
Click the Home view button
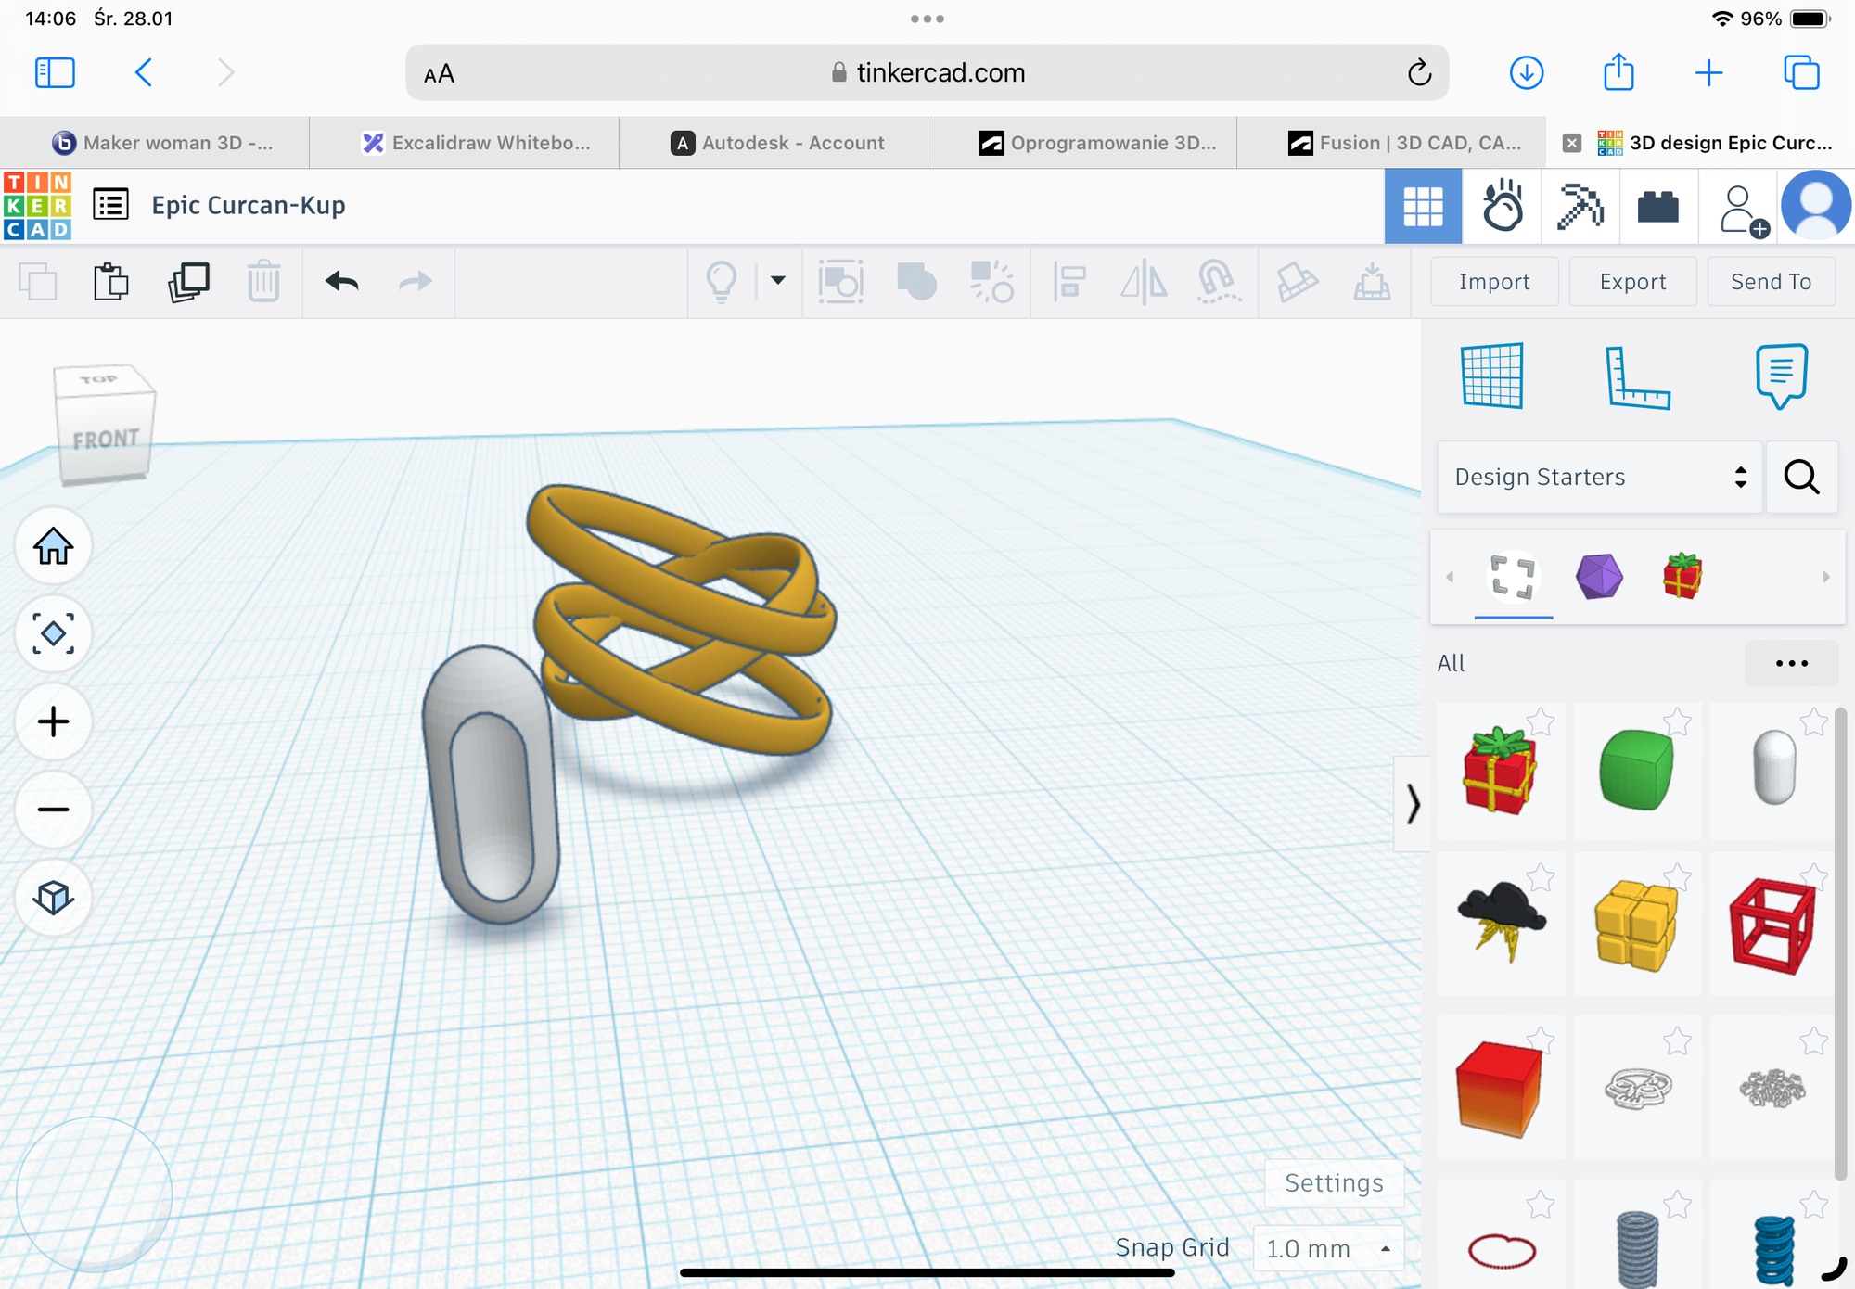point(53,546)
